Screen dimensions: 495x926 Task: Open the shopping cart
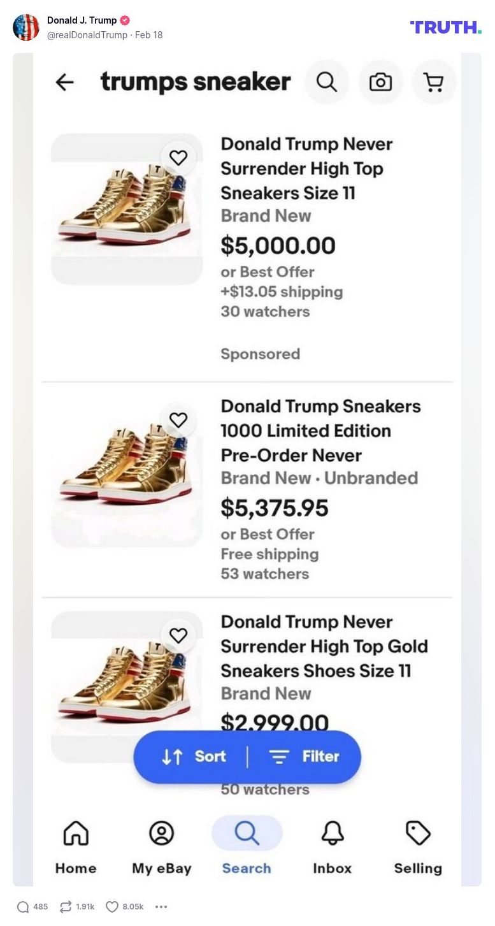434,82
